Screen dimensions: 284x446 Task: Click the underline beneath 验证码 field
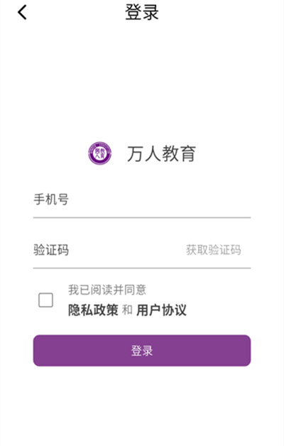coord(142,268)
